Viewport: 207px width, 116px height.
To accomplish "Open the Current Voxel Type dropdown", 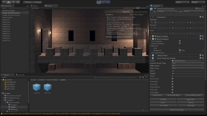I will click(x=188, y=63).
